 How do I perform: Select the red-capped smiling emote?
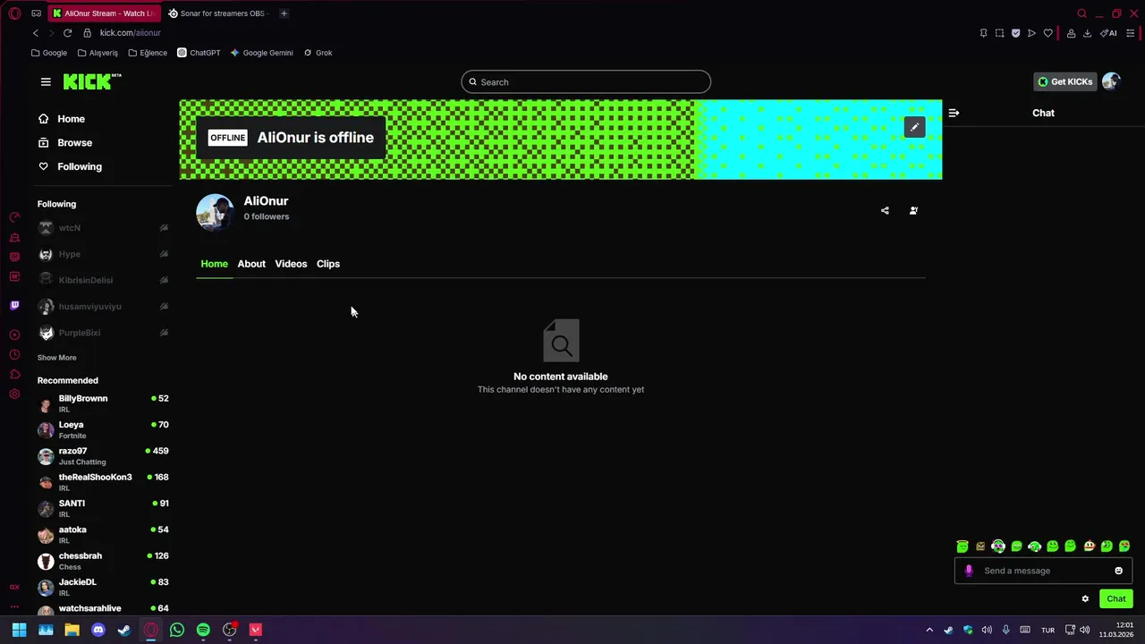point(1089,546)
